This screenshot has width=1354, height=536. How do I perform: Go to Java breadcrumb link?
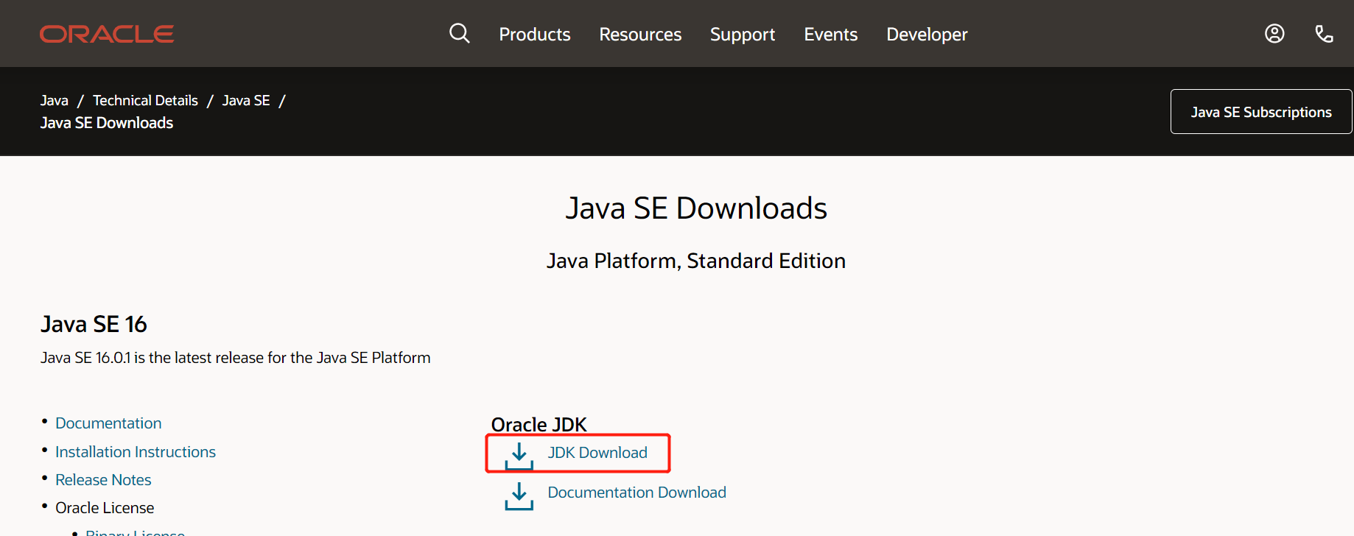(55, 100)
